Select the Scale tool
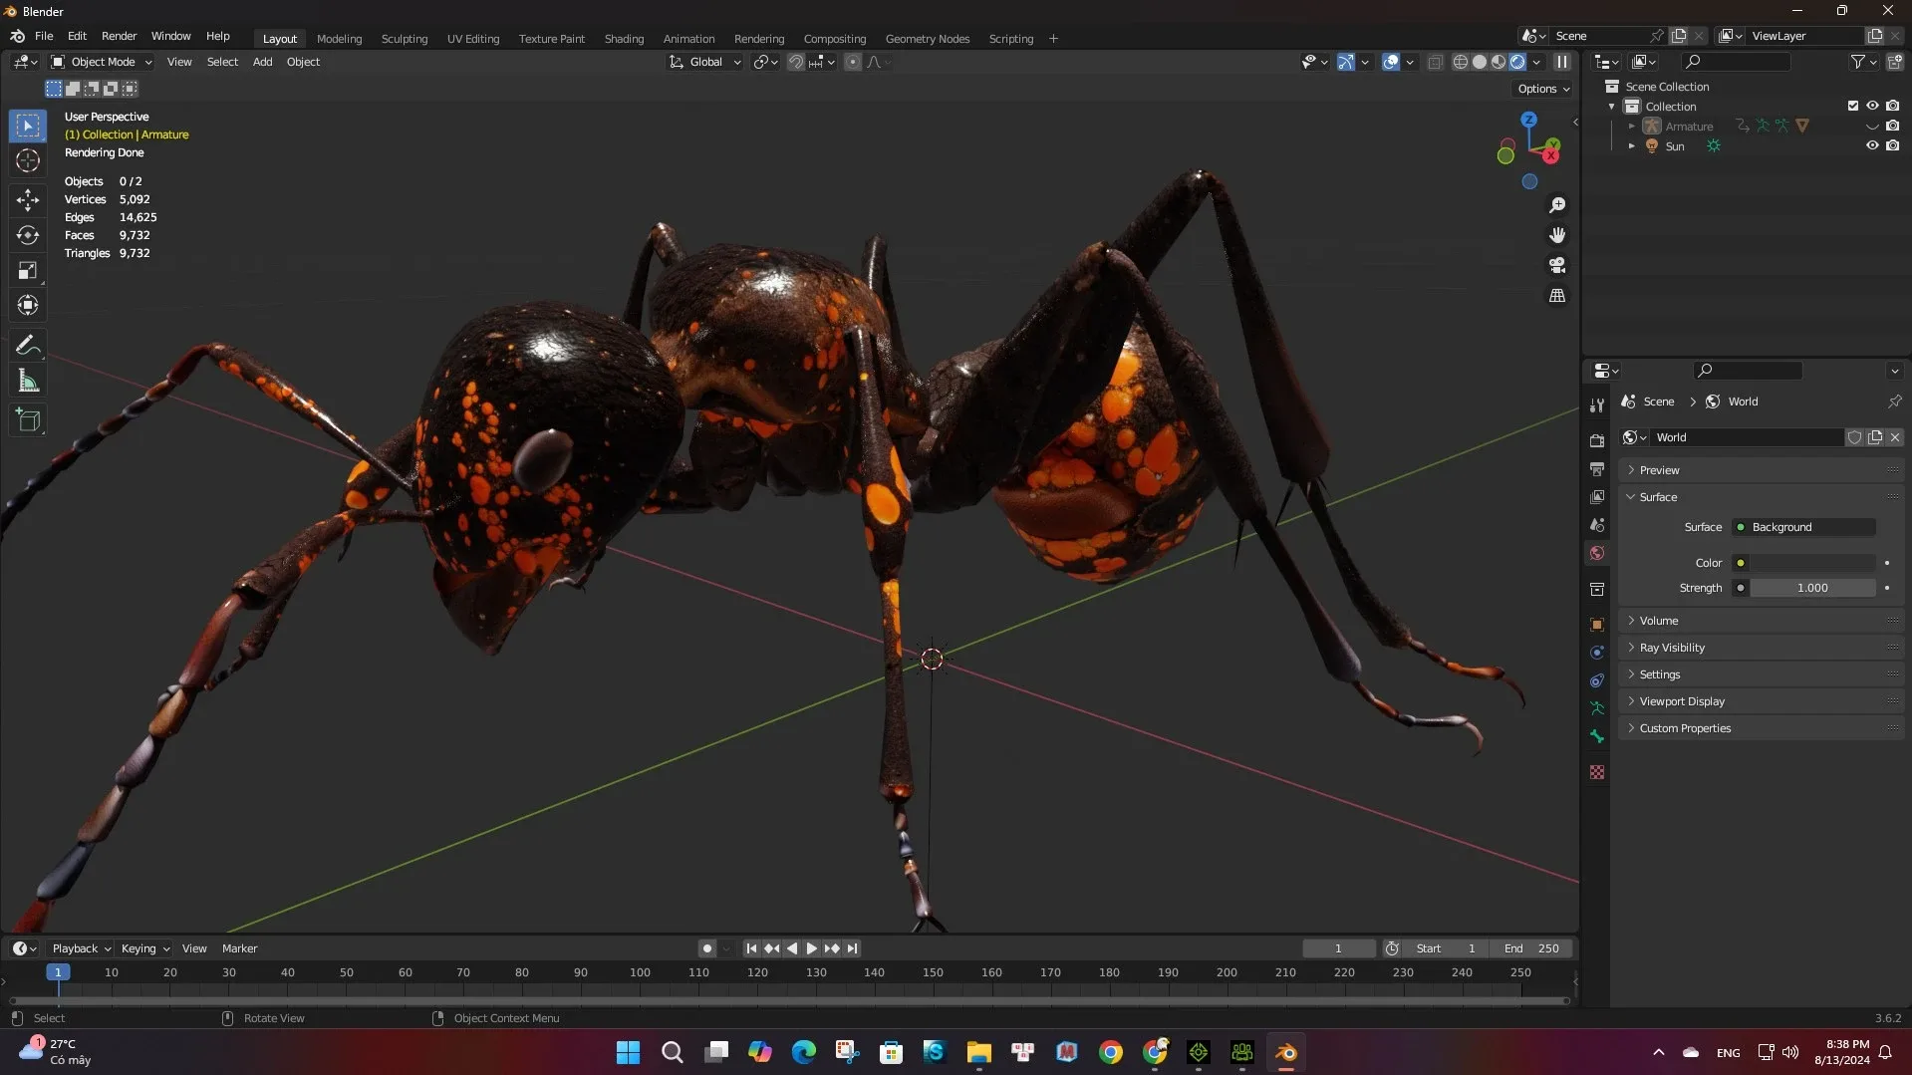The width and height of the screenshot is (1912, 1075). [28, 271]
